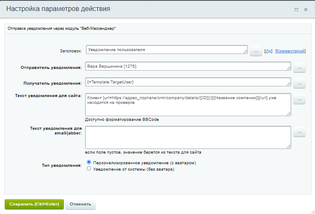Click the Ид link
315x214 pixels.
[268, 51]
